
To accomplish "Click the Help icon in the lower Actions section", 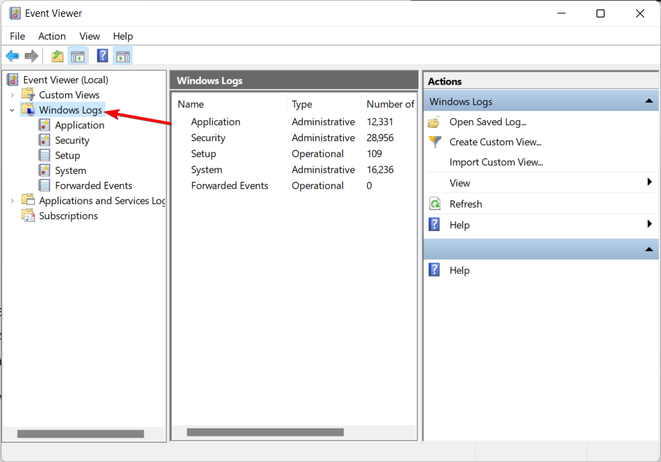I will [434, 270].
